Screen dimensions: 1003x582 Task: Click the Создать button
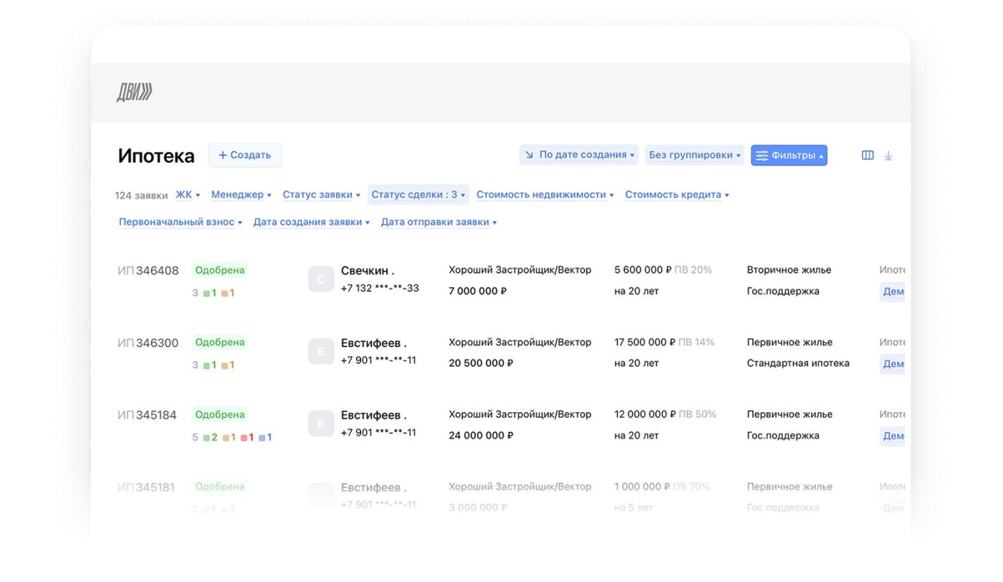coord(245,155)
